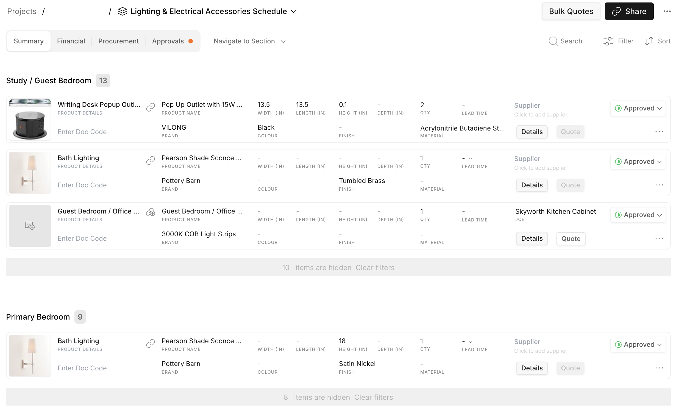The height and width of the screenshot is (416, 679).
Task: Click the link icon on Writing Desk Popup Outlet row
Action: (x=151, y=107)
